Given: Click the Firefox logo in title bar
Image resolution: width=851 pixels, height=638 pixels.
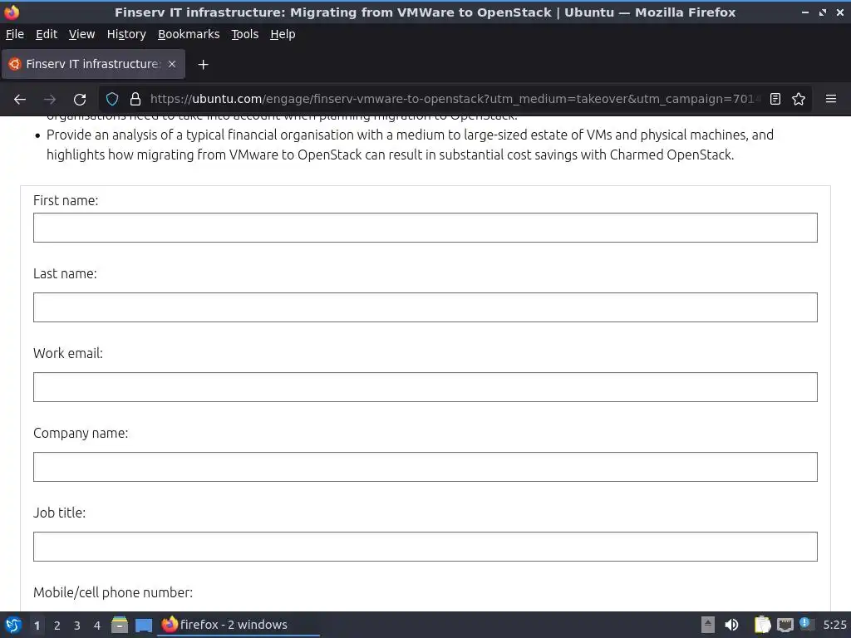Looking at the screenshot, I should pos(12,12).
